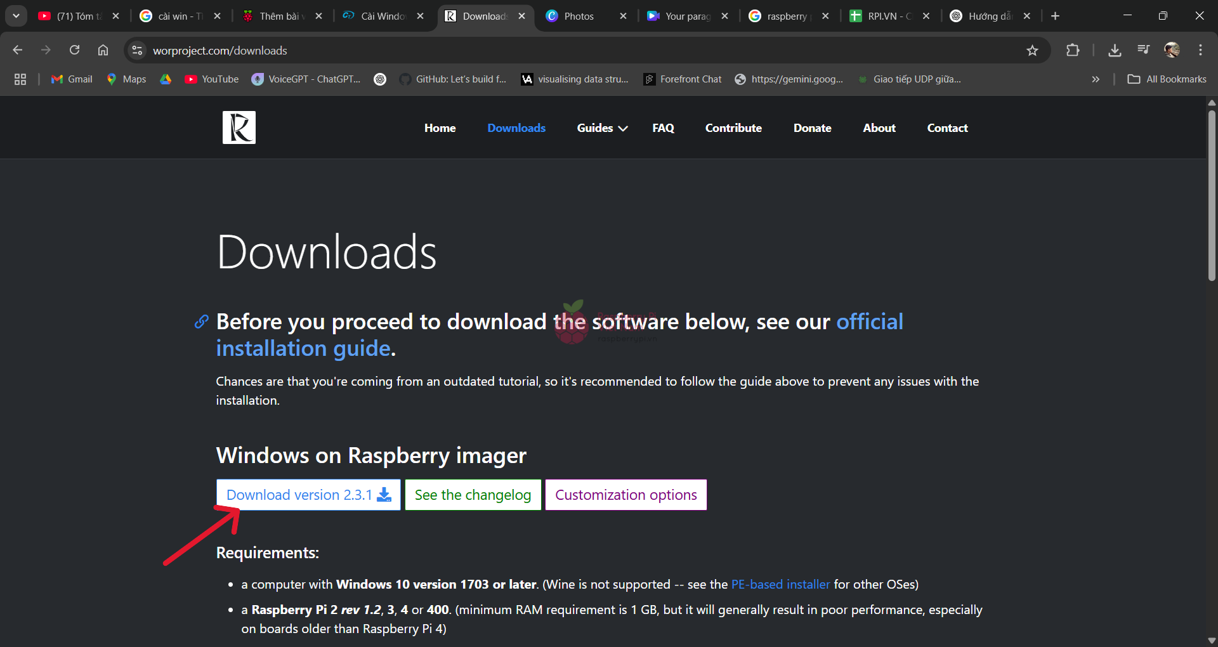Go to browser home icon

tap(103, 51)
